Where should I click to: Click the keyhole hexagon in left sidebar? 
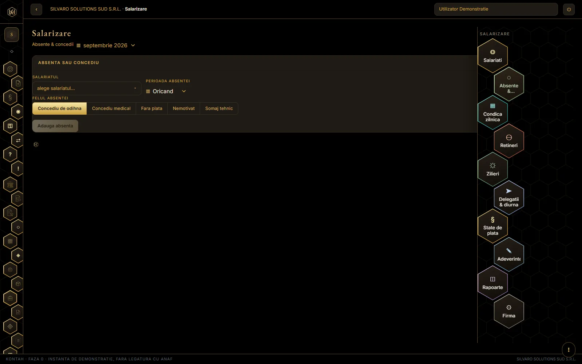click(10, 126)
